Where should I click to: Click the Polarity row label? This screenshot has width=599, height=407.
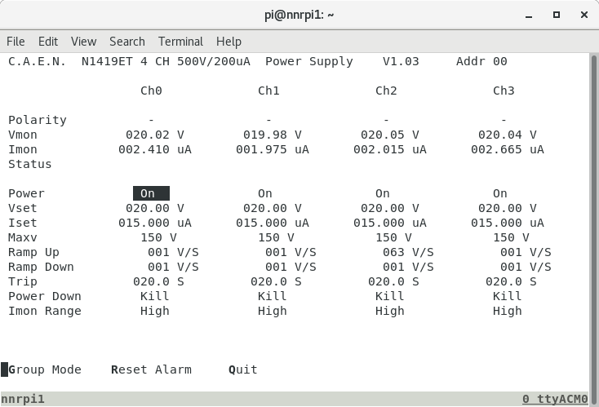click(38, 120)
